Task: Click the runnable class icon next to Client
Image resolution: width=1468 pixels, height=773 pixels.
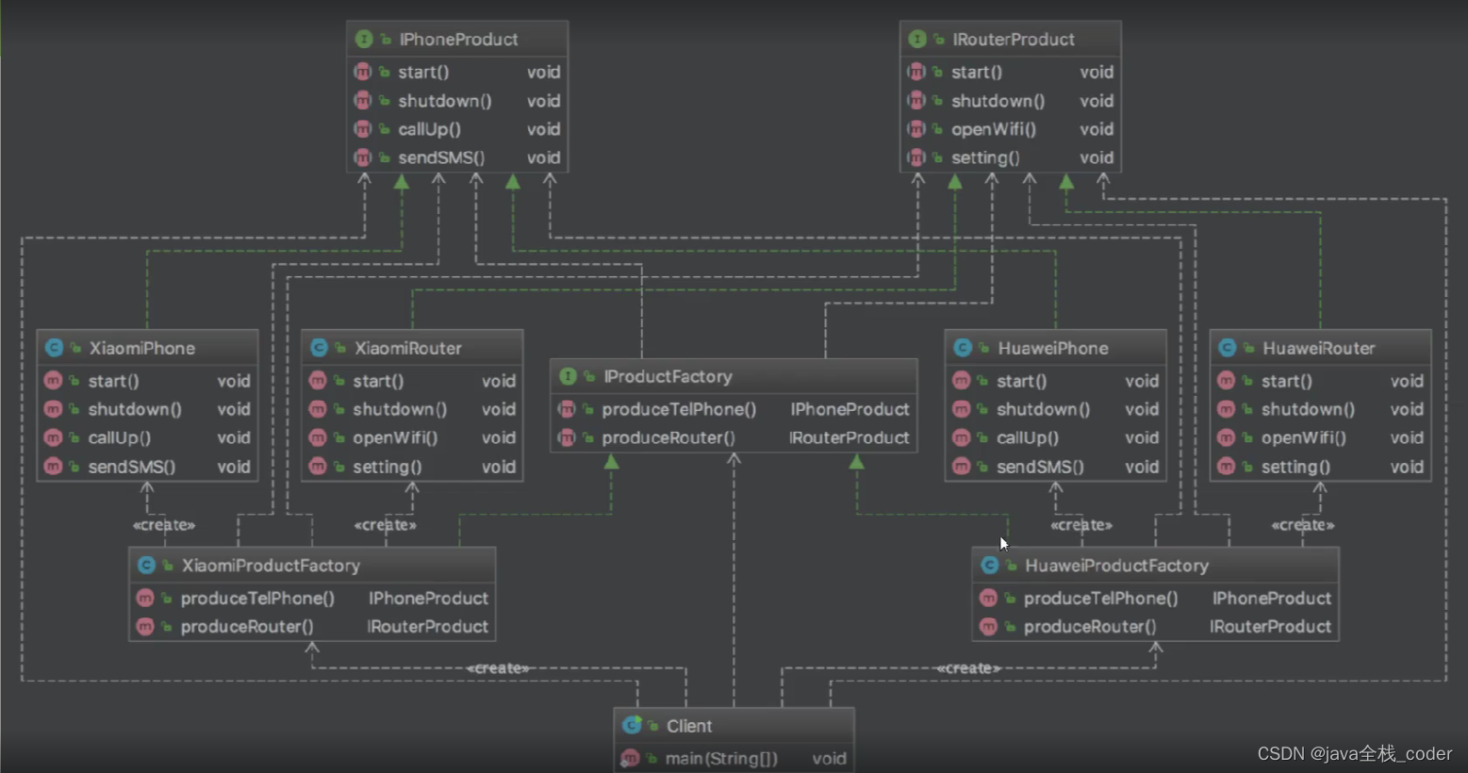Action: click(x=632, y=725)
